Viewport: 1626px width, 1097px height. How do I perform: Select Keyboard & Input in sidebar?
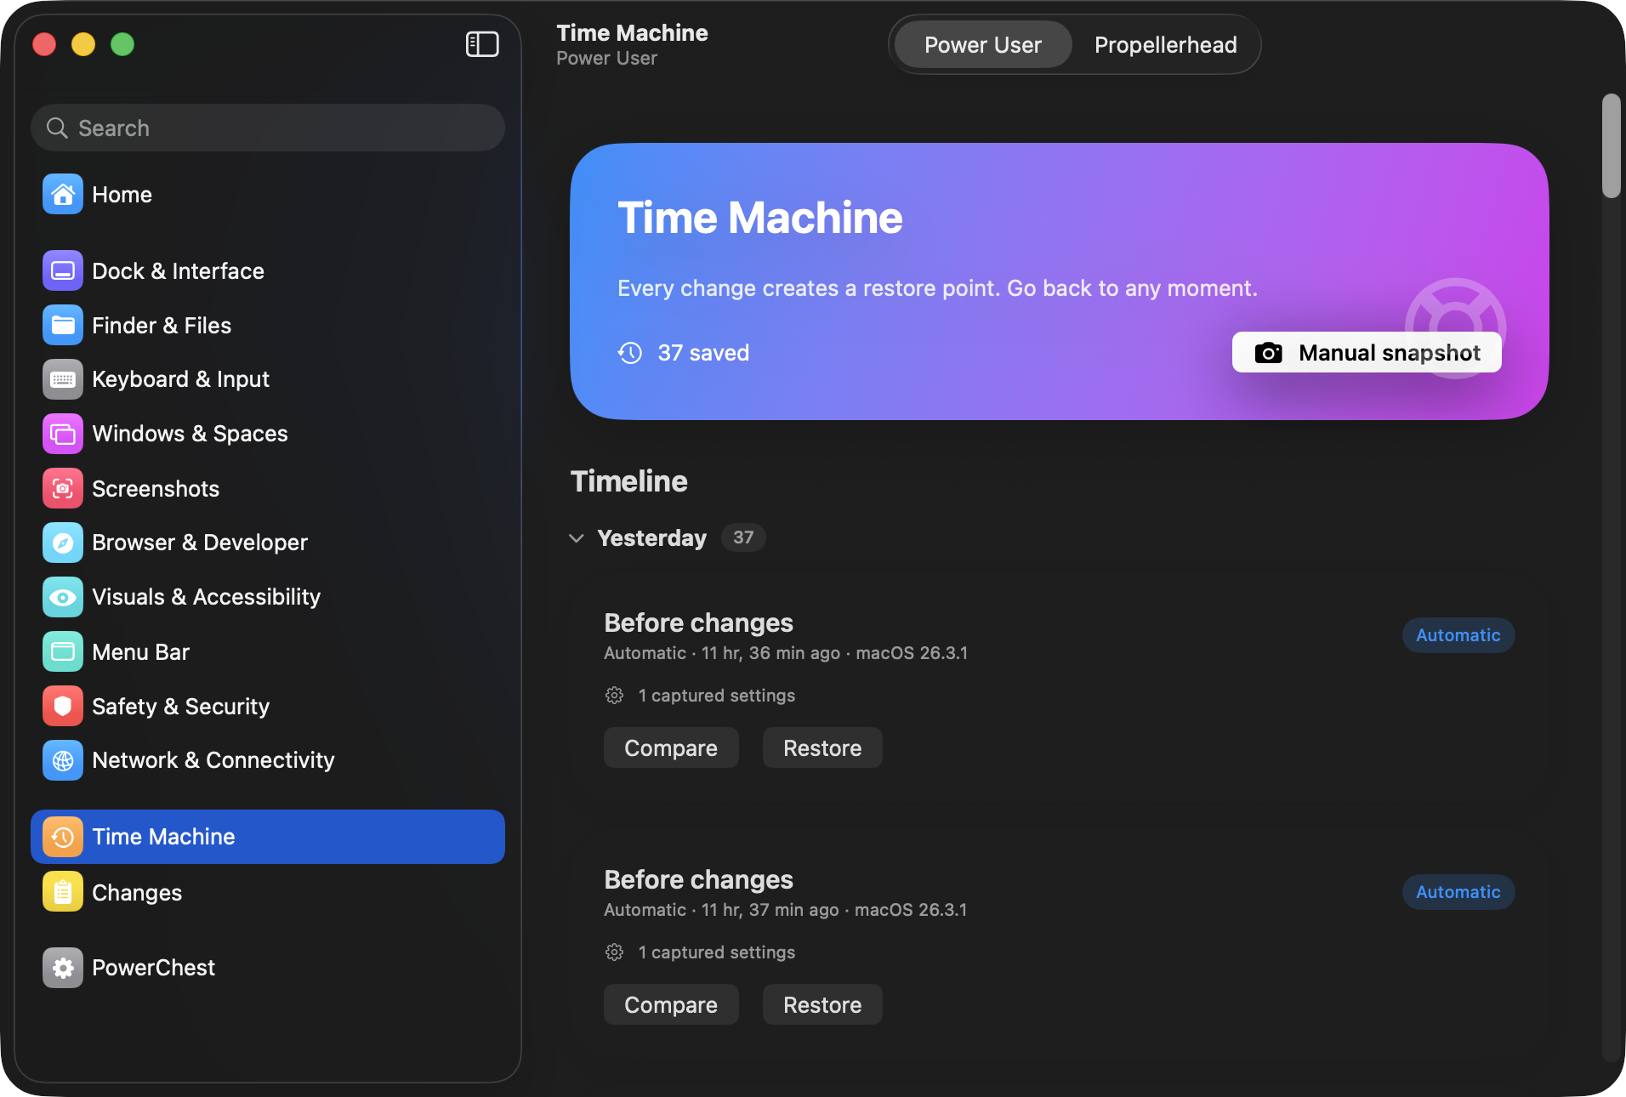coord(180,379)
